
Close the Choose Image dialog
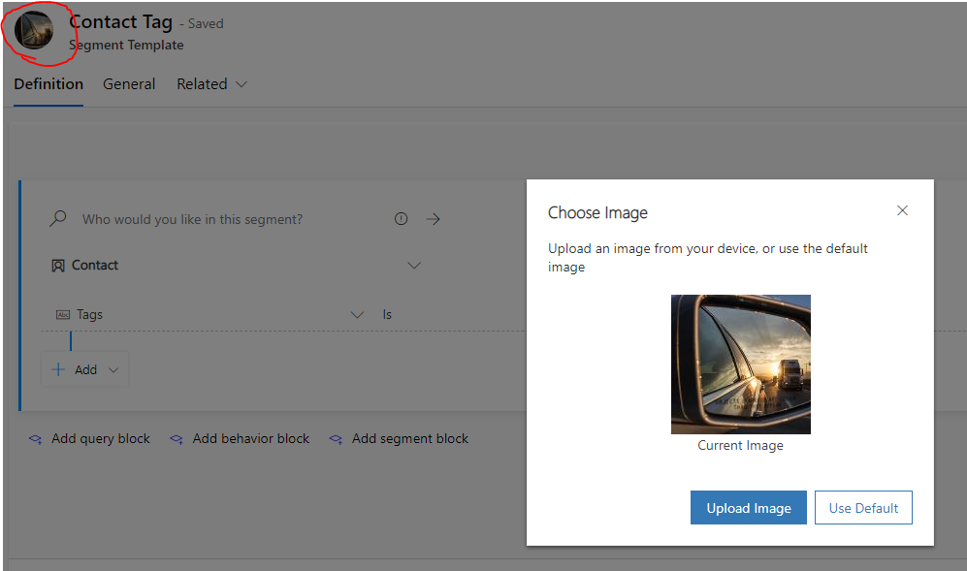(x=902, y=210)
